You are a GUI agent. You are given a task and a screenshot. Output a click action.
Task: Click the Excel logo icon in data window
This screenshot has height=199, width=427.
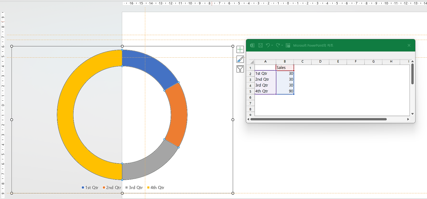253,45
